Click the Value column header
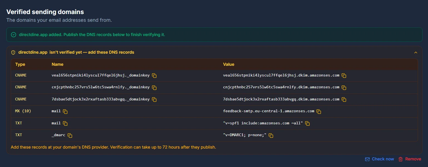 [229, 64]
